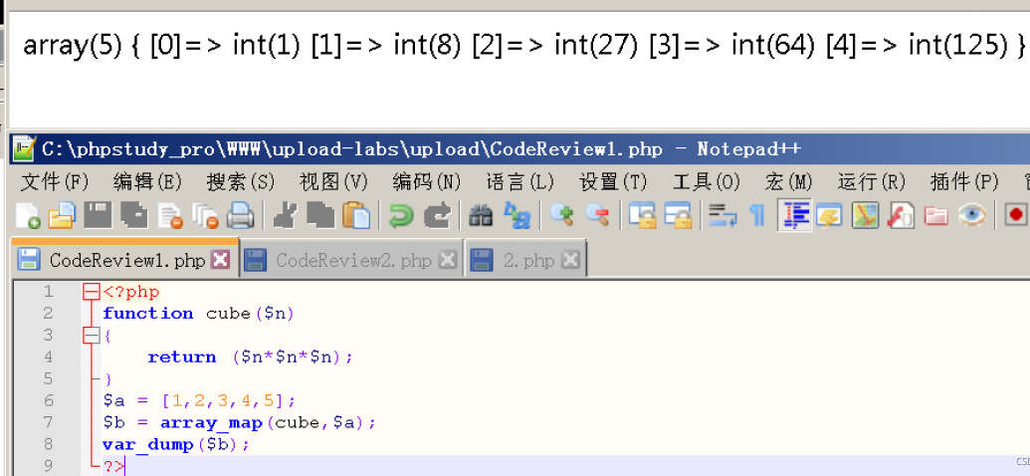This screenshot has width=1030, height=476.
Task: Click the Zoom Out magnifier icon
Action: click(597, 215)
